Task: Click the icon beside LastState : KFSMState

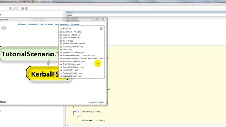Action: click(61, 38)
